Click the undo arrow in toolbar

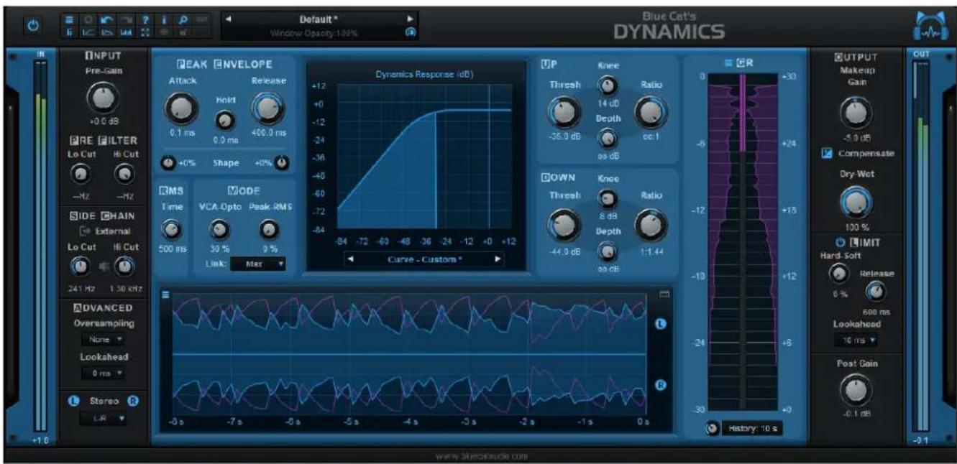coord(108,19)
